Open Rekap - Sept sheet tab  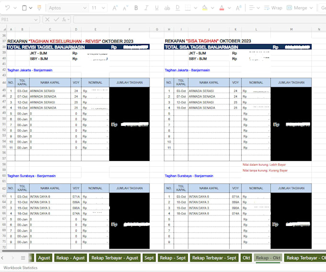pos(173,258)
